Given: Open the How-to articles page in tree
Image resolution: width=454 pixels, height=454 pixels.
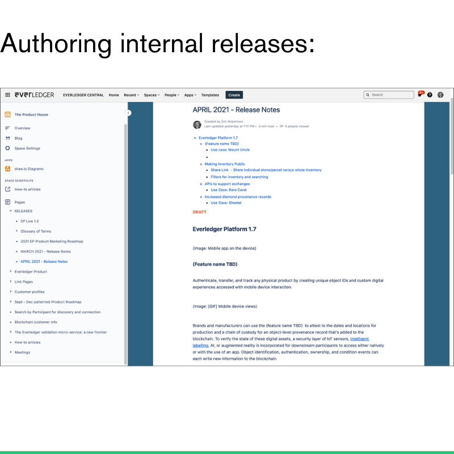Looking at the screenshot, I should point(27,342).
